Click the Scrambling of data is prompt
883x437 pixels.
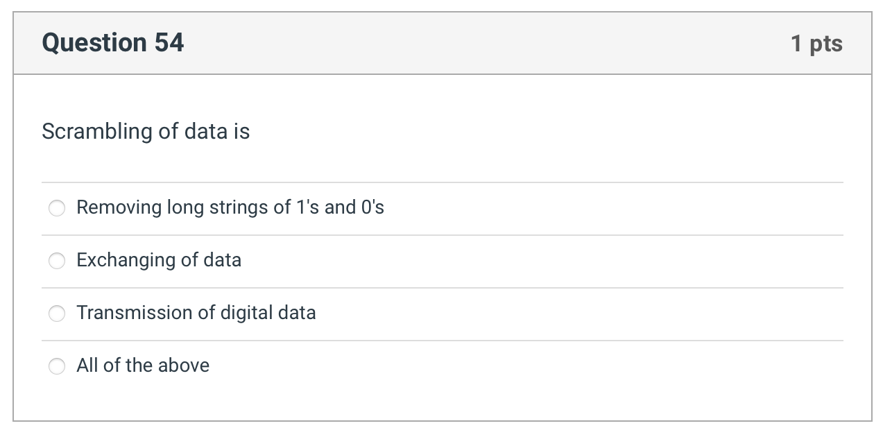146,131
